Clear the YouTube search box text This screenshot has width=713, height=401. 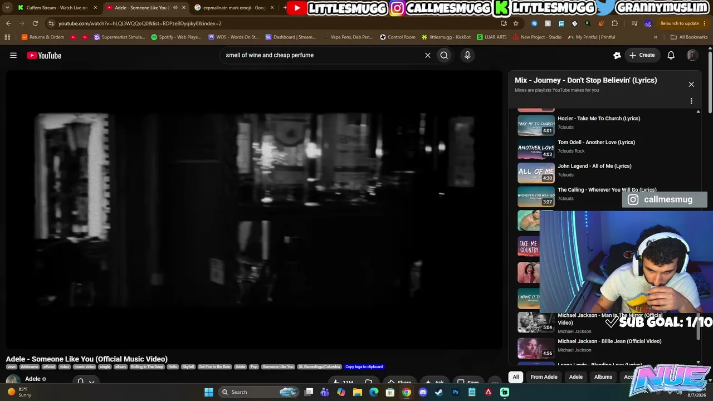click(x=428, y=55)
